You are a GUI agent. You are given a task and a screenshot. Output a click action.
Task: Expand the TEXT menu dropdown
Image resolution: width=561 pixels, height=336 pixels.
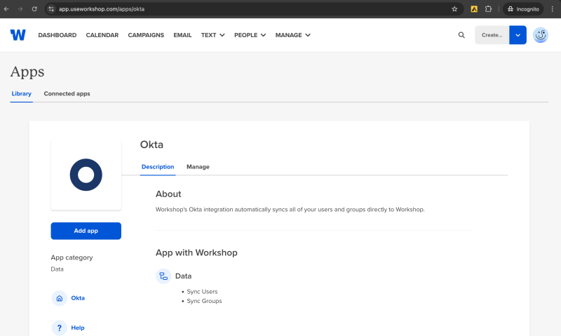[x=213, y=35]
